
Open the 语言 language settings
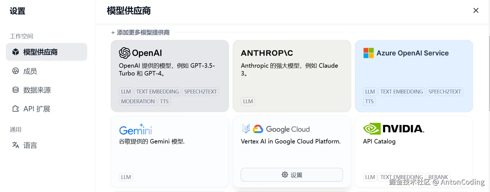click(30, 145)
